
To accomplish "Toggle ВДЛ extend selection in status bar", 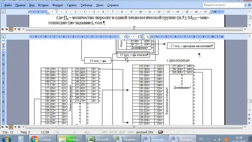I will [122, 132].
